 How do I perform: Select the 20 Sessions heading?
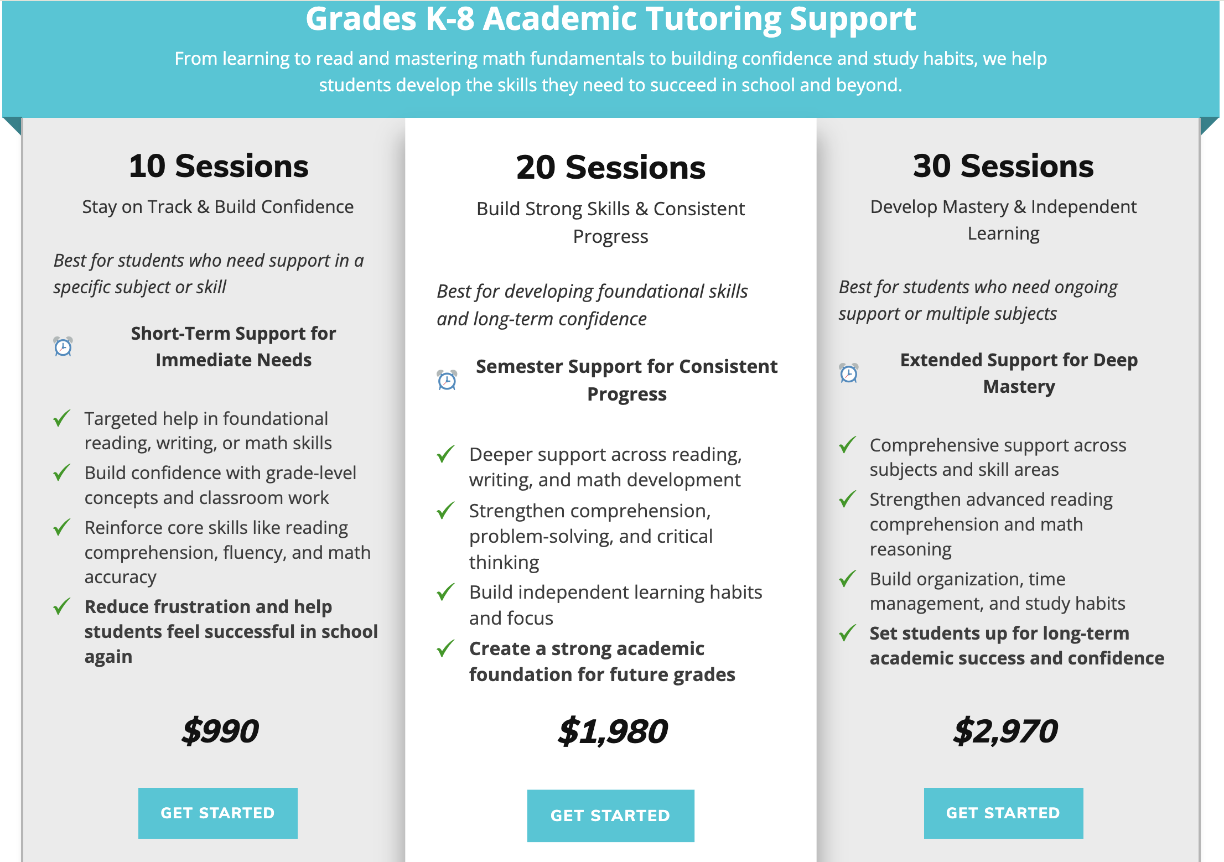611,166
